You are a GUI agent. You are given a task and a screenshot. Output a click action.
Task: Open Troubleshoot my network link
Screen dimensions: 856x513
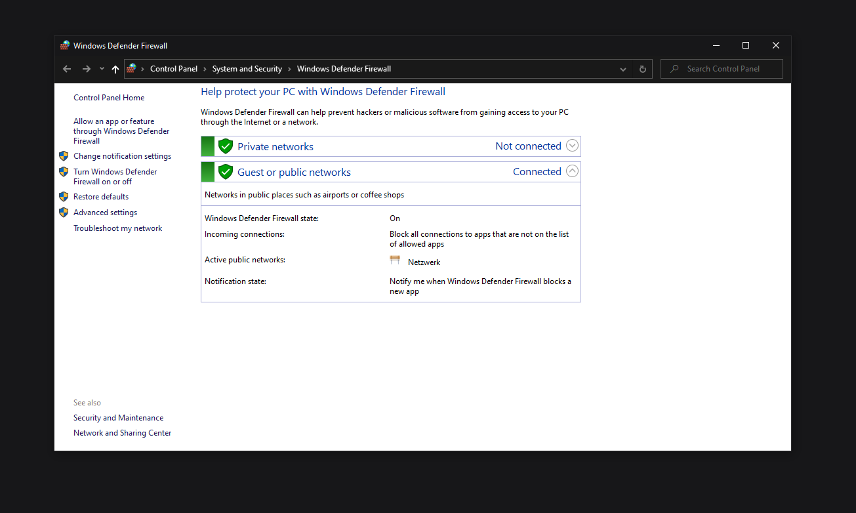[117, 228]
